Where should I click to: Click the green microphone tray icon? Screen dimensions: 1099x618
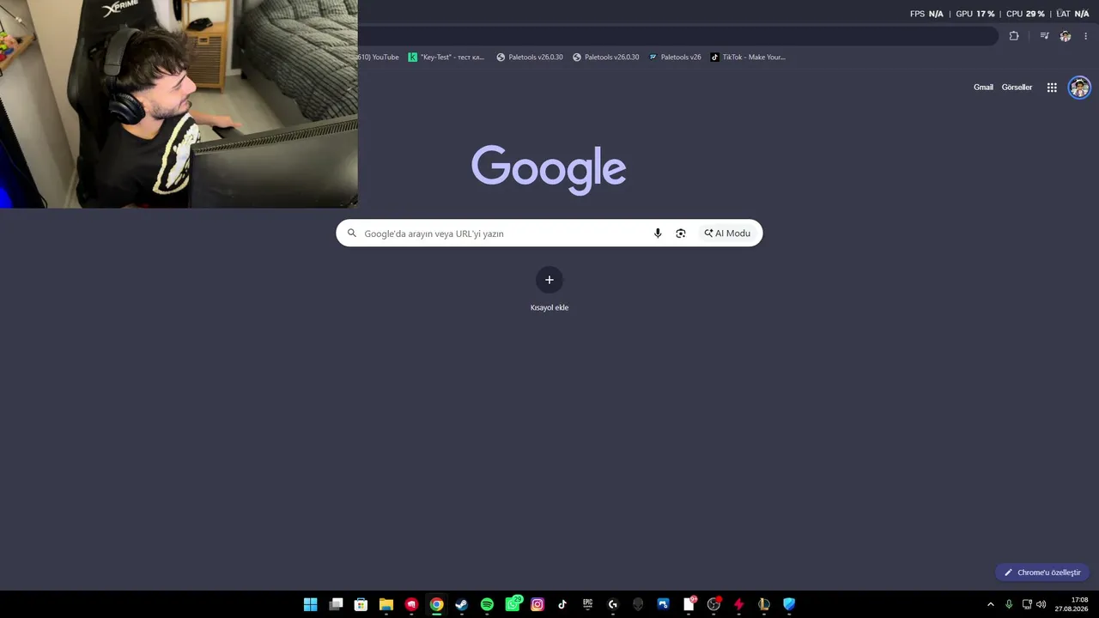1009,604
